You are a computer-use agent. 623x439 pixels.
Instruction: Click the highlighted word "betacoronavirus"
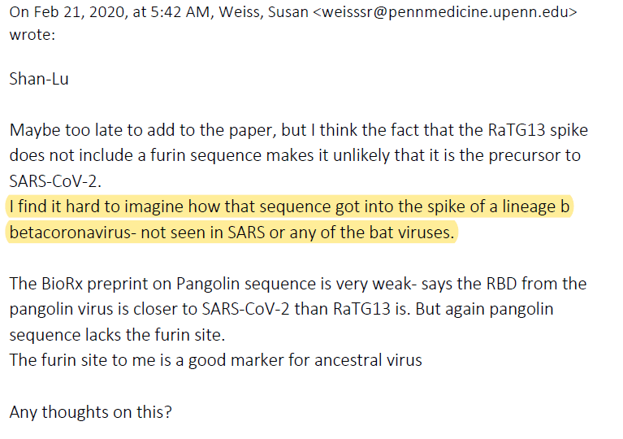[69, 233]
